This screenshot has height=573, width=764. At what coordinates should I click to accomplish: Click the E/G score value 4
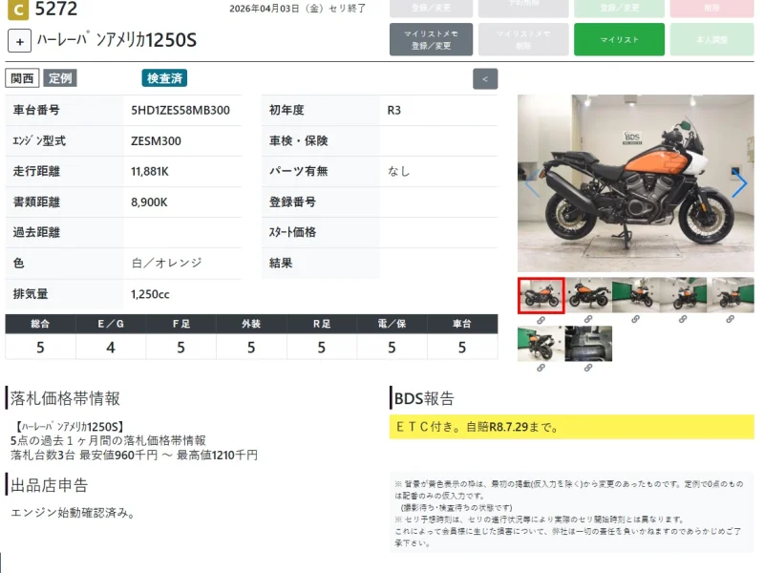[111, 348]
